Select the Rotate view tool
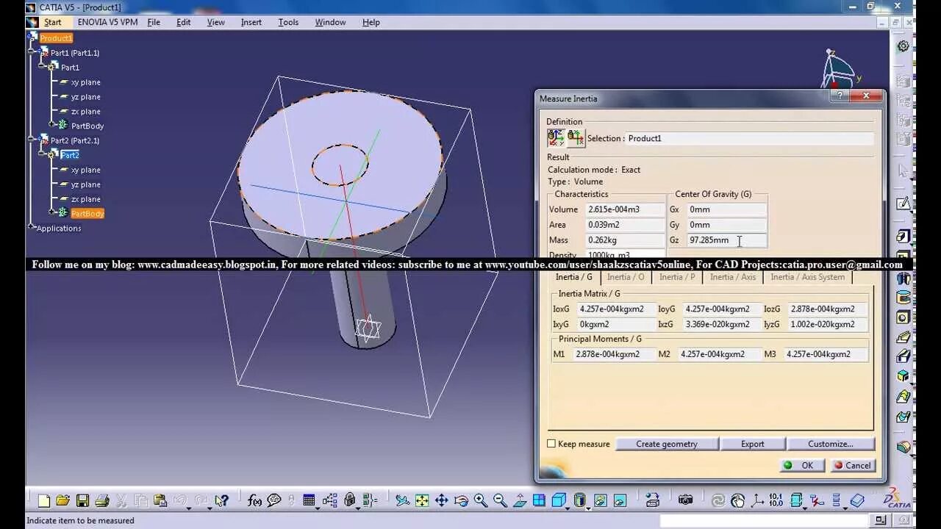 click(x=462, y=500)
